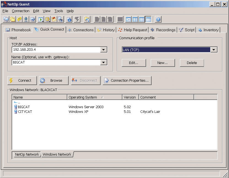Start a chat with the speech bubble icon
The height and width of the screenshot is (178, 229).
[x=19, y=19]
